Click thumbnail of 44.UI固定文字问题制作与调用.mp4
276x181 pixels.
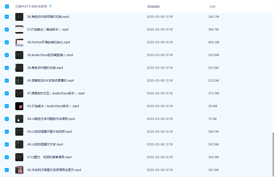point(19,119)
